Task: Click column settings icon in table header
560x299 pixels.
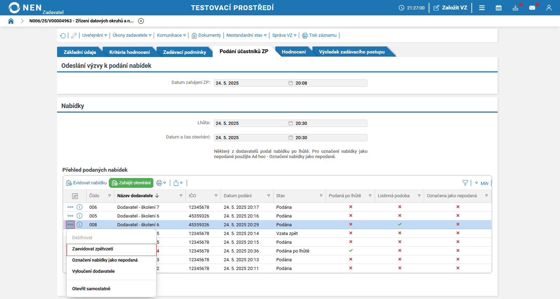Action: tap(75, 196)
